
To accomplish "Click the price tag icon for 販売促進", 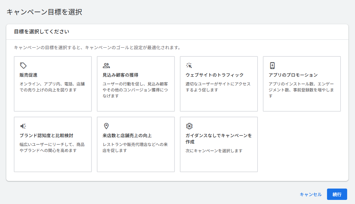I will point(23,66).
